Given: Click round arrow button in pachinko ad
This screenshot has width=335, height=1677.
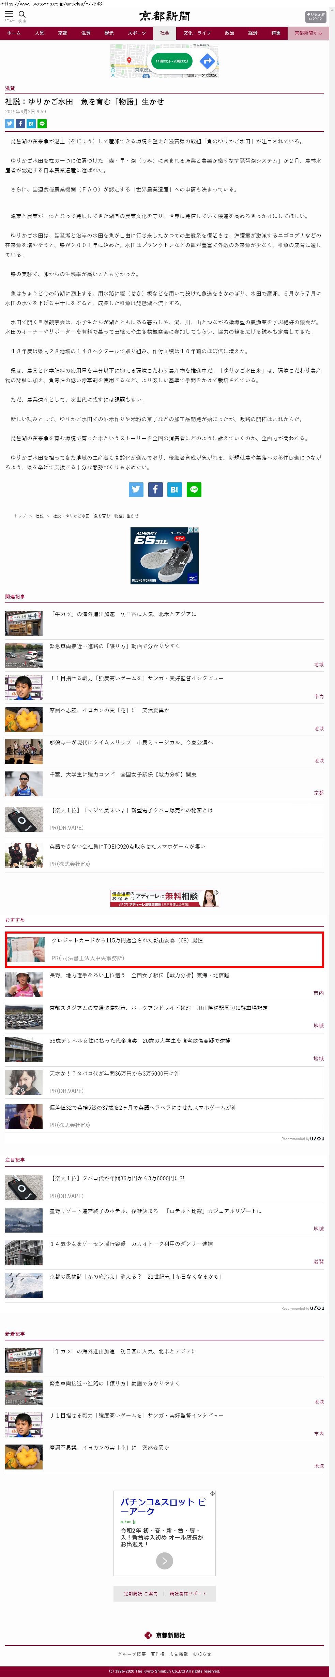Looking at the screenshot, I should [x=165, y=1561].
